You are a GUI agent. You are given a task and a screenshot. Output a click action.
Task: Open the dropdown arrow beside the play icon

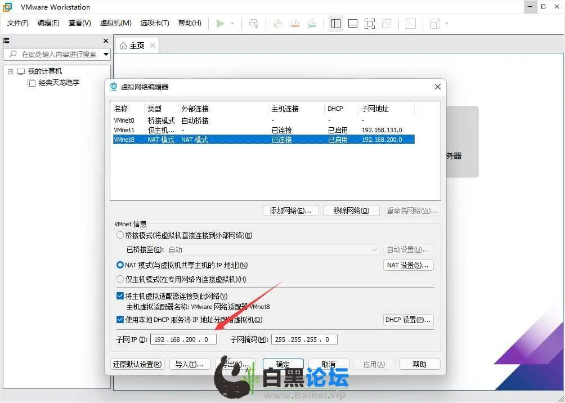coord(232,24)
